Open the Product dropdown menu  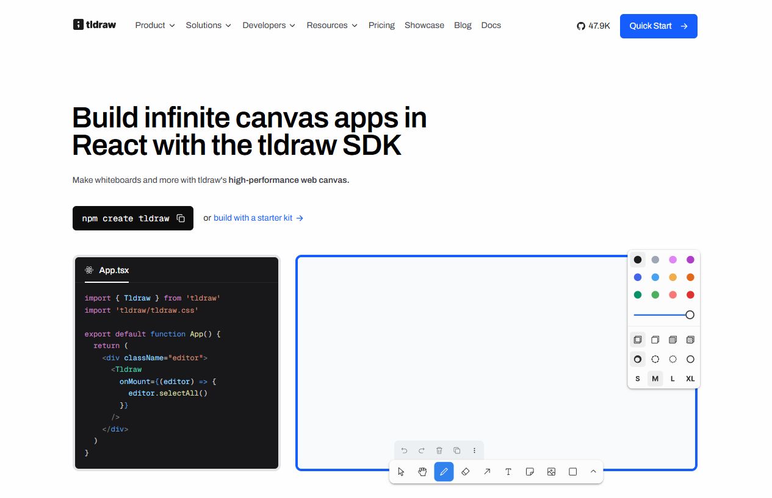tap(155, 25)
